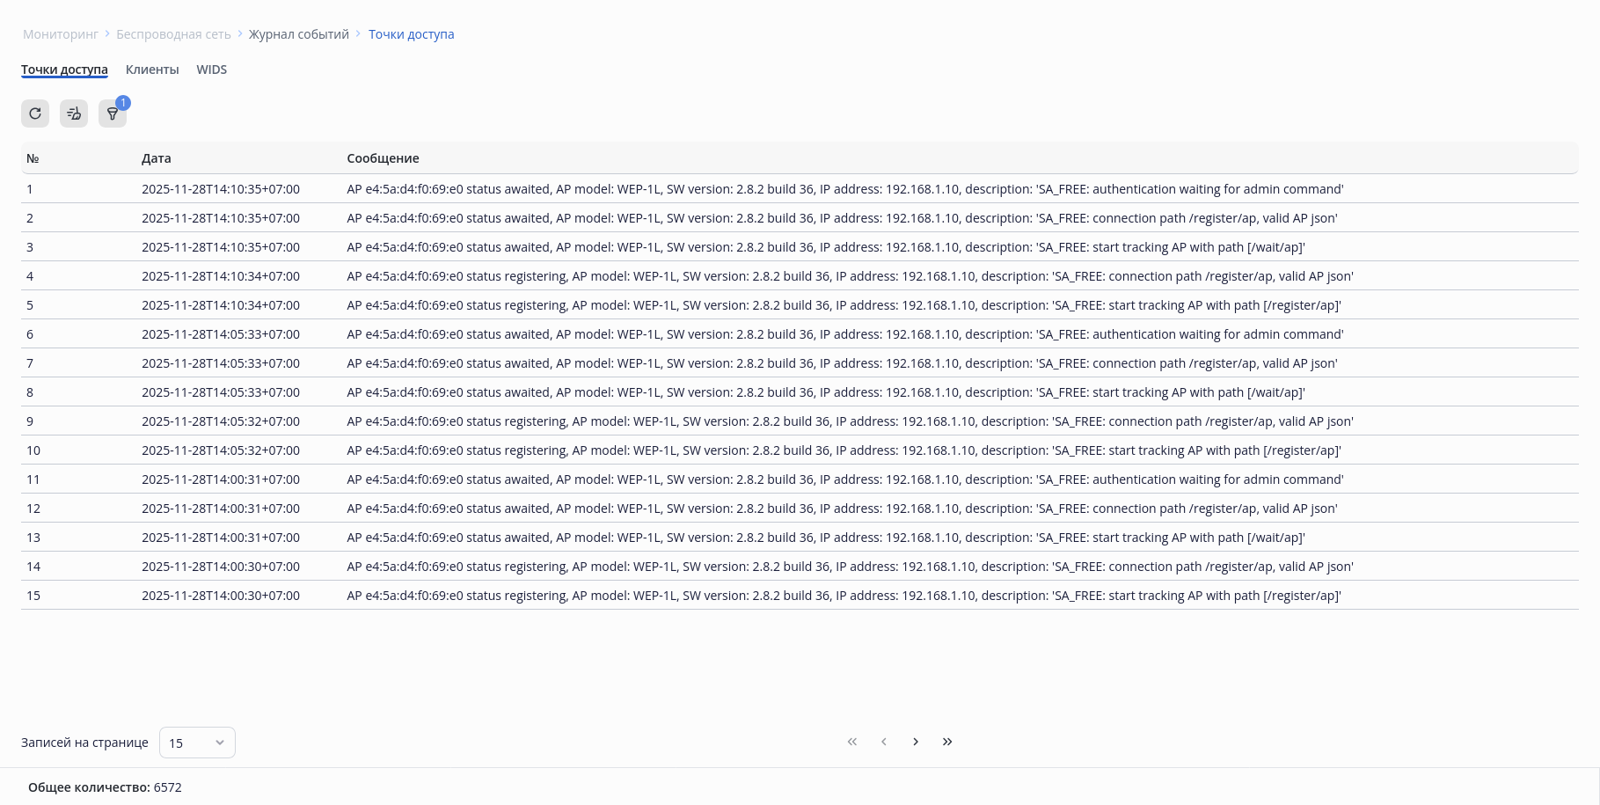Viewport: 1600px width, 805px height.
Task: Click the № column header
Action: 33,158
